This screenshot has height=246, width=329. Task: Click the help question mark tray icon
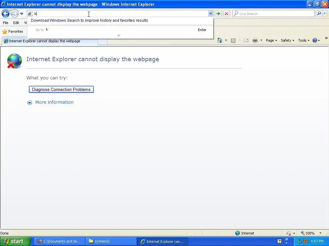pos(279,241)
